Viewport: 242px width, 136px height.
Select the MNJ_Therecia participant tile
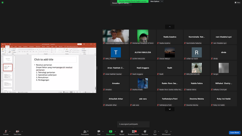[x=116, y=53]
